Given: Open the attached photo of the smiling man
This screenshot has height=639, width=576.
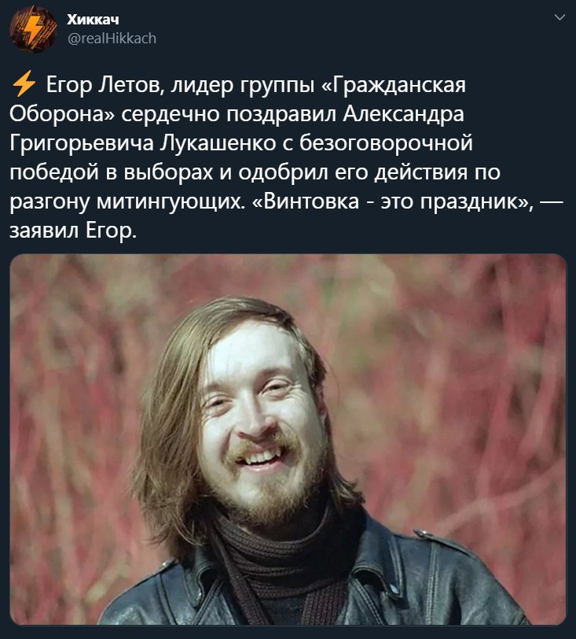Looking at the screenshot, I should coord(288,439).
